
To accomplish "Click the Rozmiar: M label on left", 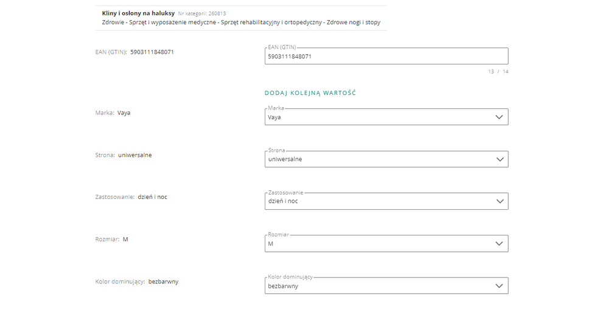I will point(112,239).
